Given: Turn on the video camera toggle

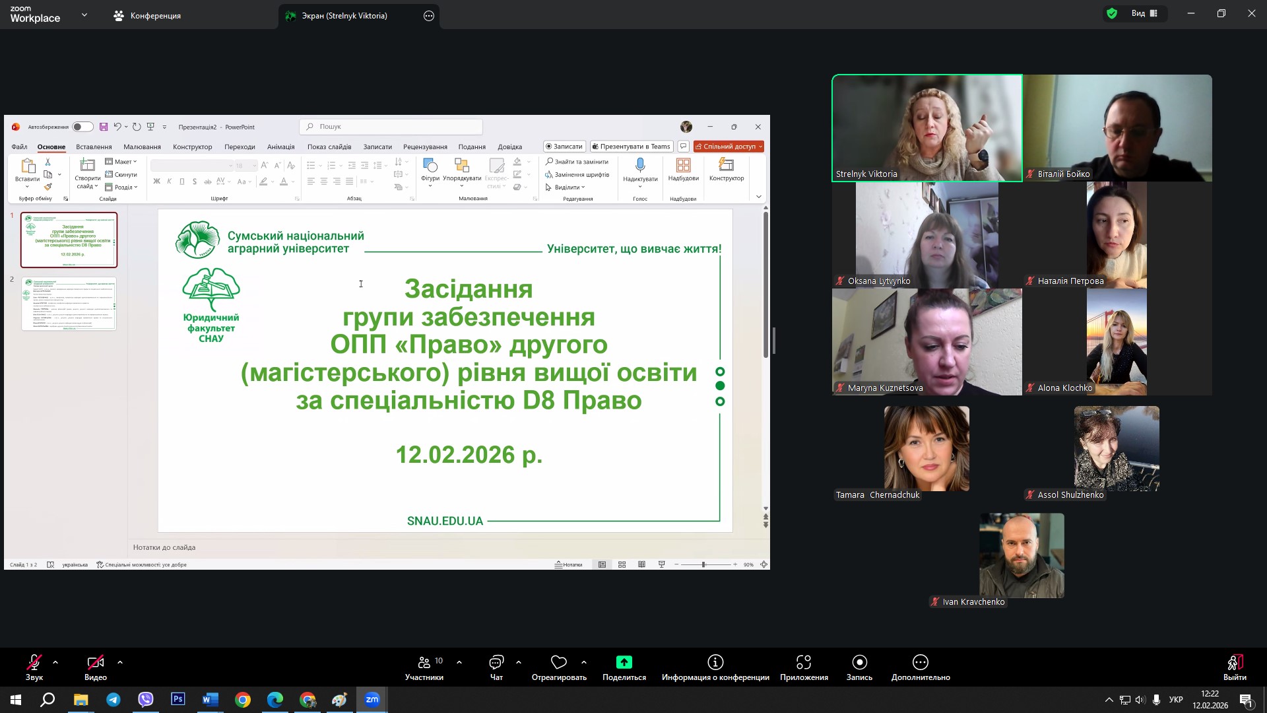Looking at the screenshot, I should pyautogui.click(x=95, y=662).
